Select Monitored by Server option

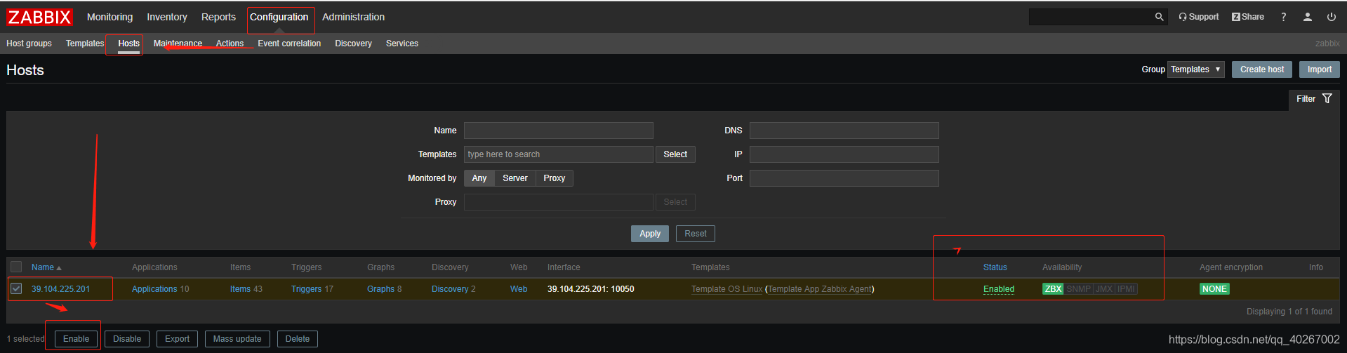point(515,178)
